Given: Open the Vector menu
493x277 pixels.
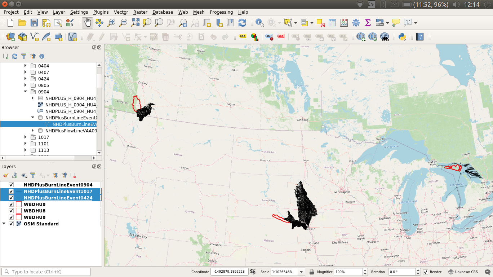Looking at the screenshot, I should point(121,12).
